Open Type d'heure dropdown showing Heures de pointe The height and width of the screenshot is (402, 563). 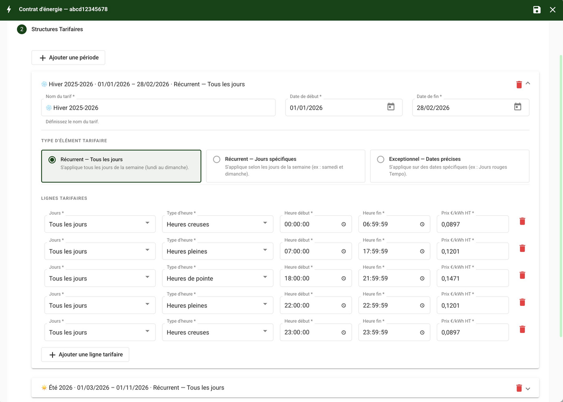coord(218,278)
